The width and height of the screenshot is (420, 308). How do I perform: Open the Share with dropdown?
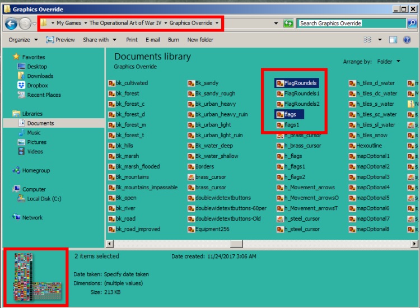coord(100,40)
